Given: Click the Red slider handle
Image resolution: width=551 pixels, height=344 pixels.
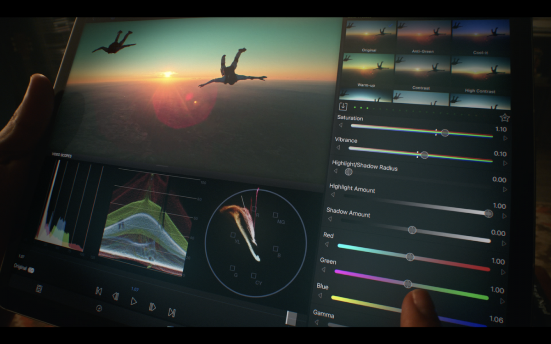Looking at the screenshot, I should pos(410,257).
